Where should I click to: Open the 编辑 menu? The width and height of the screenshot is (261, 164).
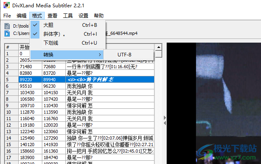(x=22, y=15)
